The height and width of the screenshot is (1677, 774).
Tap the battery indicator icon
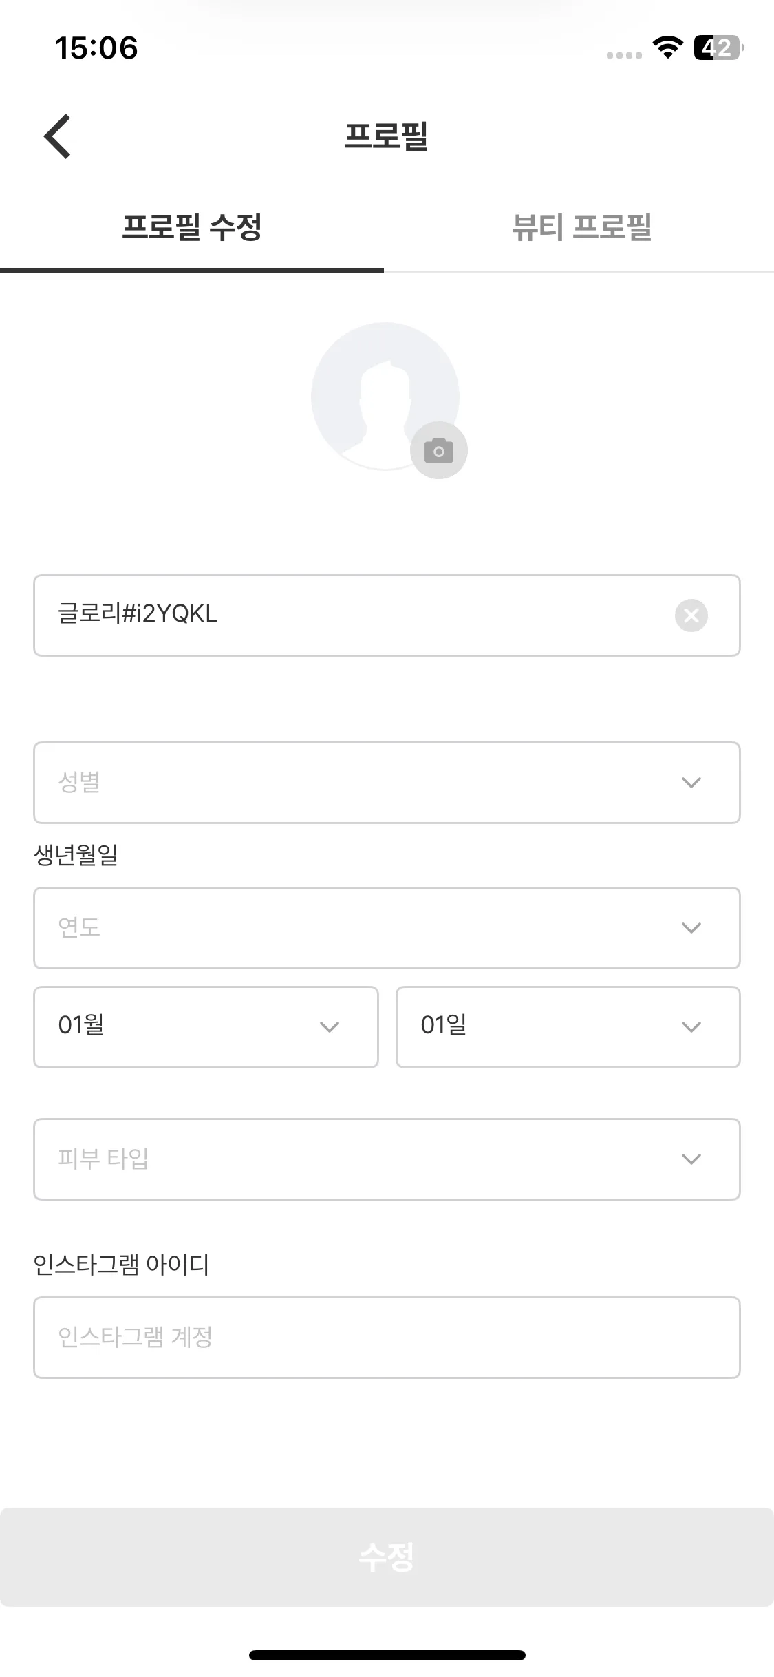tap(718, 48)
